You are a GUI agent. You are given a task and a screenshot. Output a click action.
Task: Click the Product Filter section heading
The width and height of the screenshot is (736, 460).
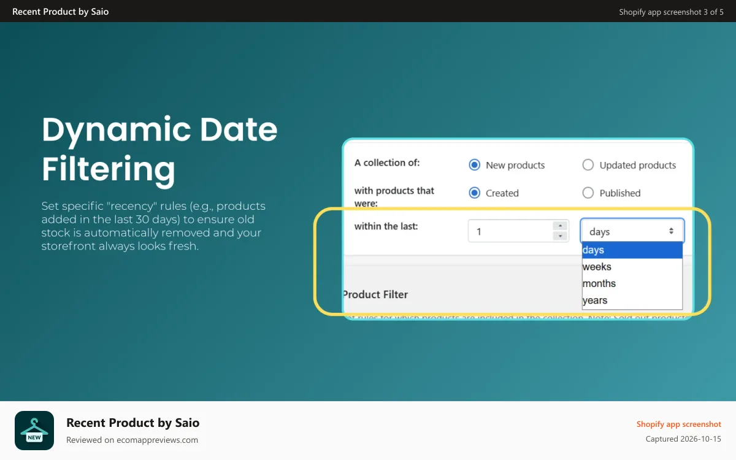click(x=375, y=294)
